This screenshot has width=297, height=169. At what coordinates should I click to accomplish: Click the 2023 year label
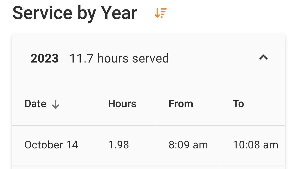tap(44, 58)
